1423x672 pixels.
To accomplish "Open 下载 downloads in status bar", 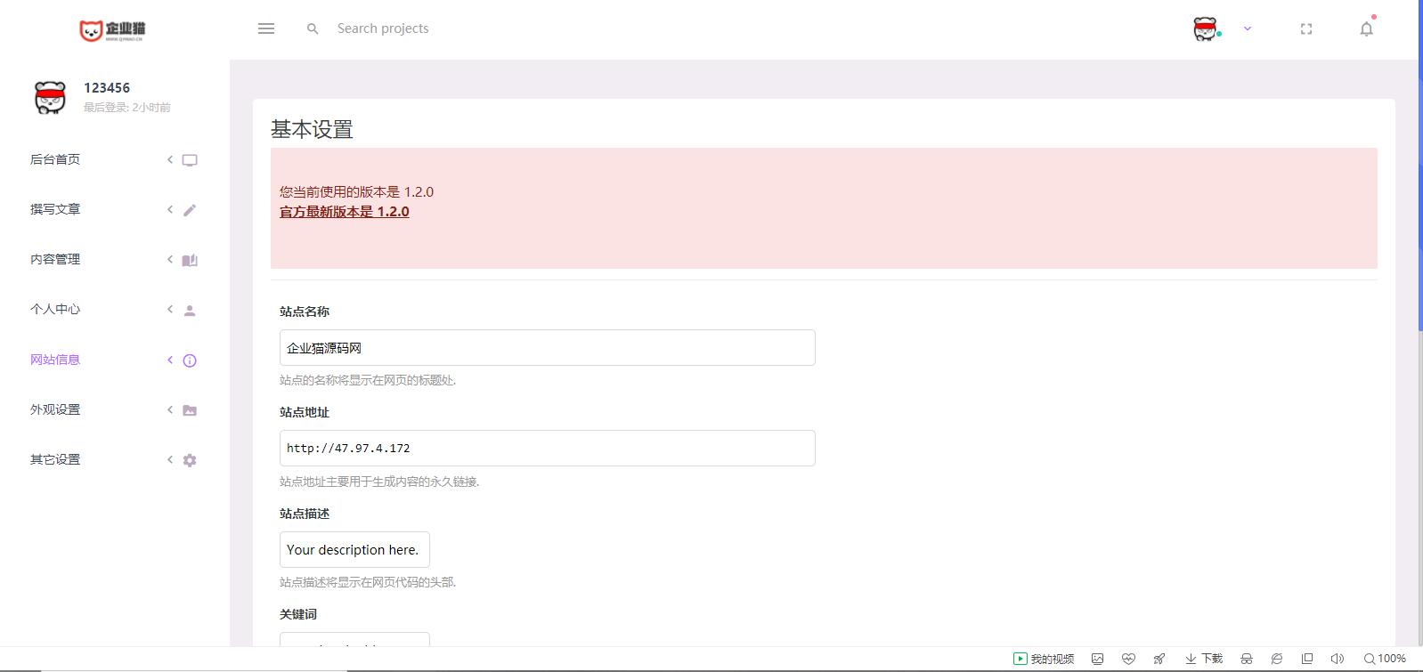I will click(x=1203, y=659).
